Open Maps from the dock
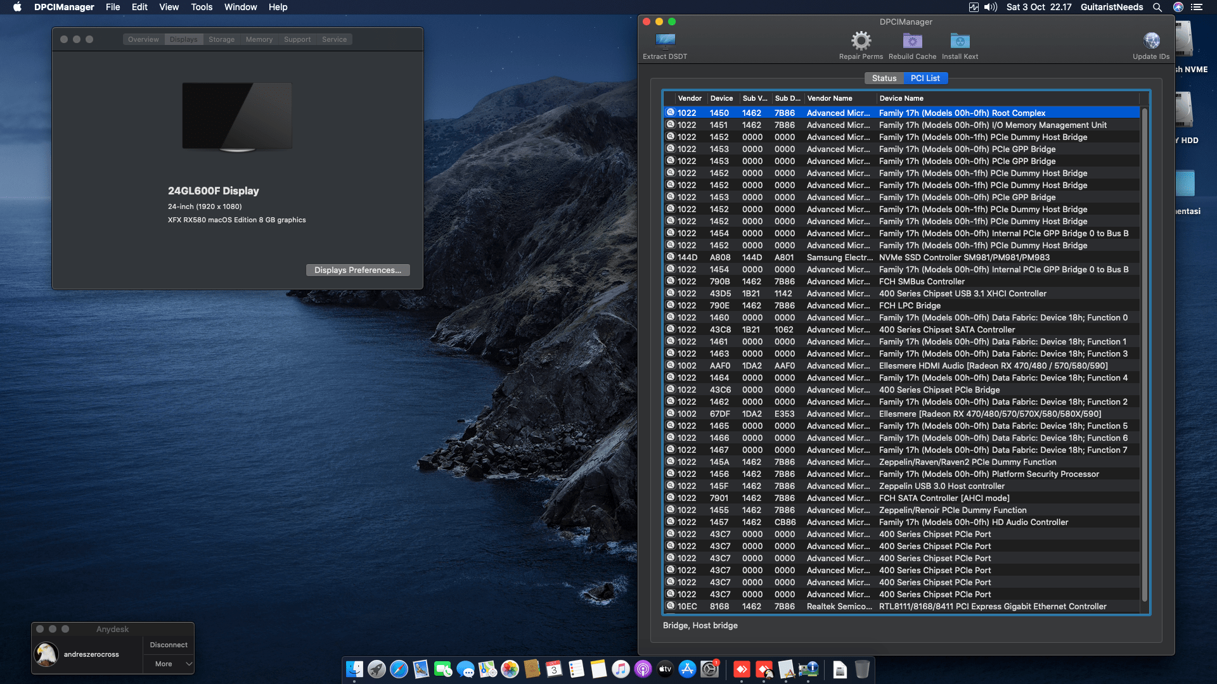Image resolution: width=1217 pixels, height=684 pixels. [487, 669]
